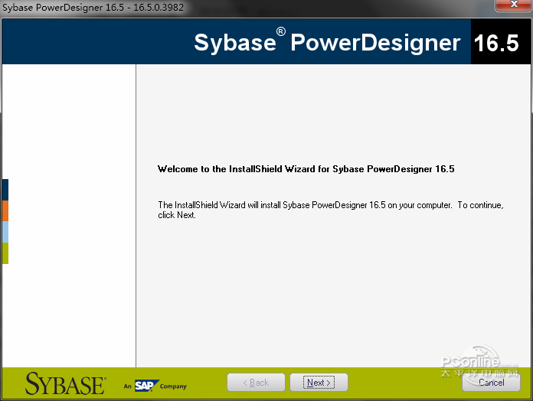Click 'The InstallShield Wizard will install' paragraph

(x=330, y=210)
